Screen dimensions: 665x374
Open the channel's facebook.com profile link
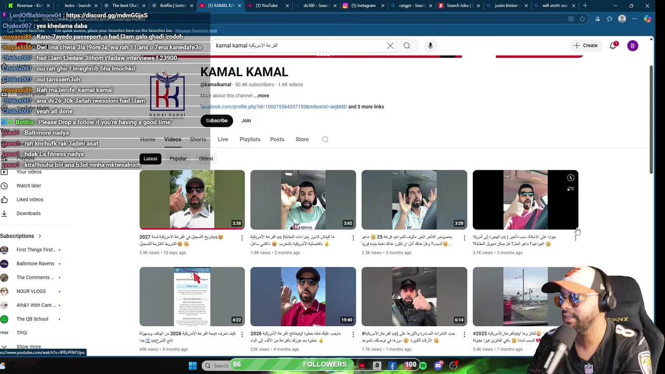273,106
